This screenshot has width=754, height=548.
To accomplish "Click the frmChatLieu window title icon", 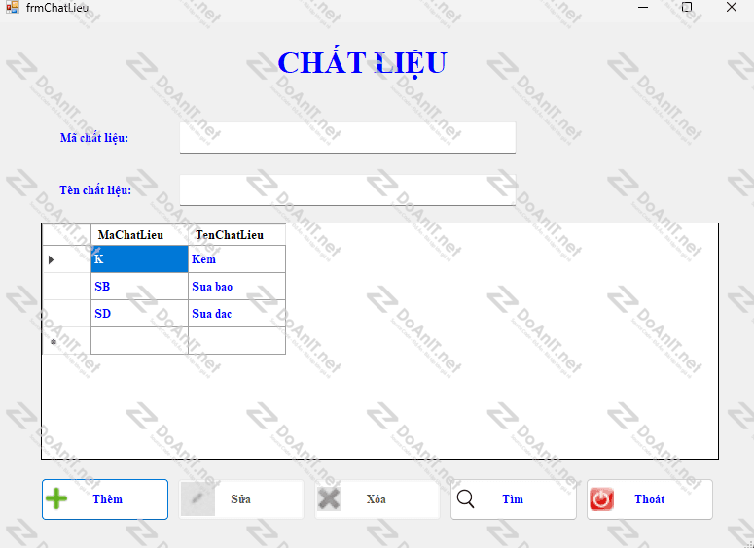I will [x=12, y=7].
